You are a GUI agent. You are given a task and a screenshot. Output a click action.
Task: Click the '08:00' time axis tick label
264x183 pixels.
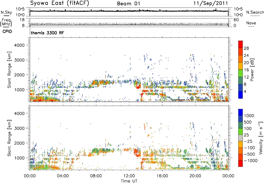pos(96,176)
